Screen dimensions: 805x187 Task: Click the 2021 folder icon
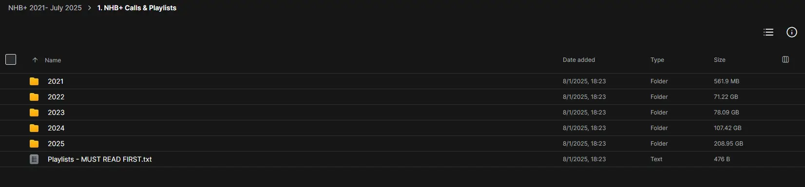(34, 81)
